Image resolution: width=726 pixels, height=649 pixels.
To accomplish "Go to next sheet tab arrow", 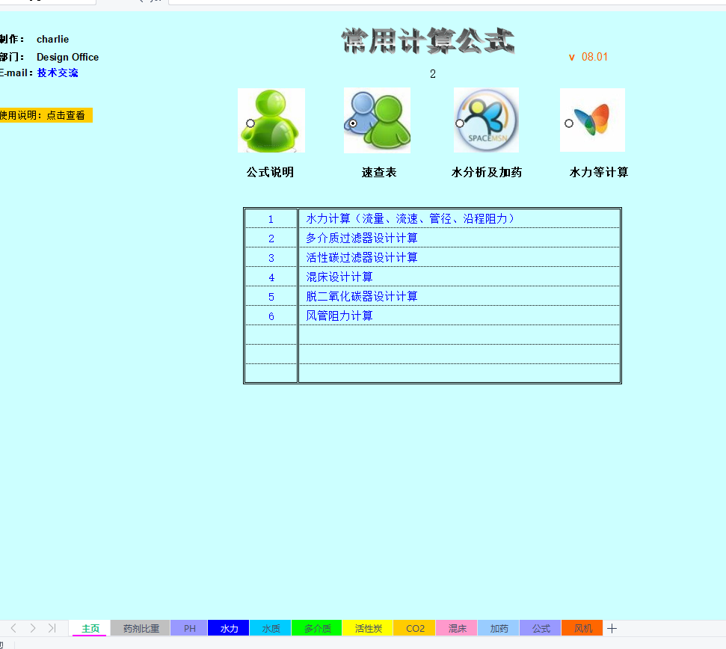I will 32,628.
